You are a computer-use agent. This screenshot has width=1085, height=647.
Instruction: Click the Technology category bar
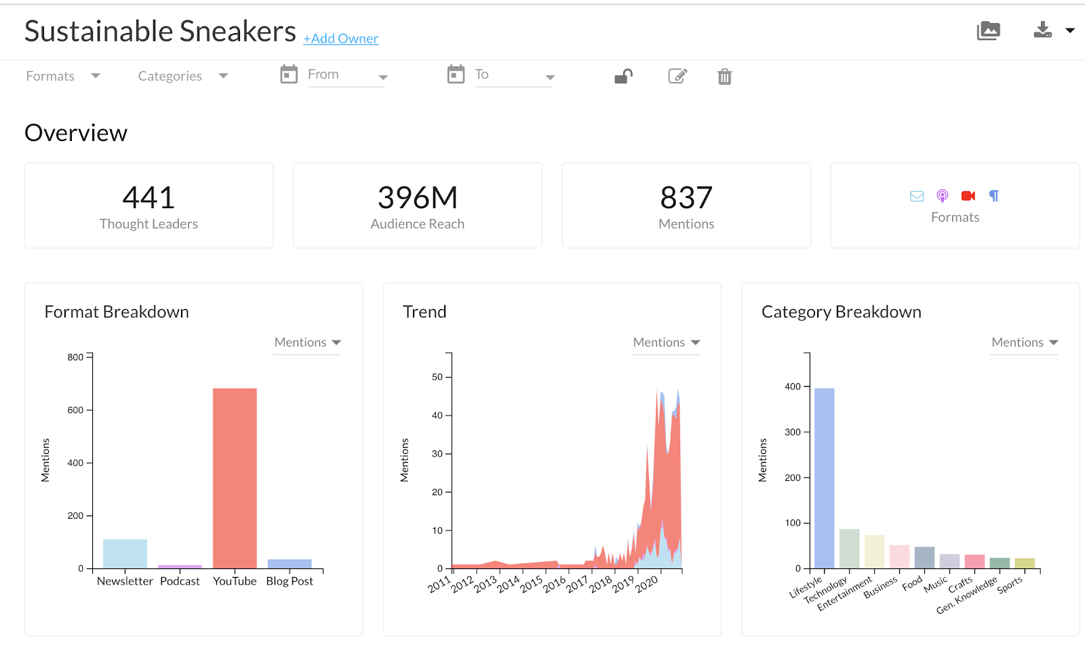point(849,549)
